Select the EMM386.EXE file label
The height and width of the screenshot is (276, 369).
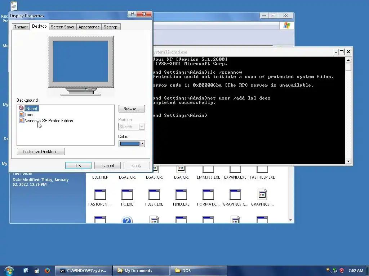(x=208, y=177)
